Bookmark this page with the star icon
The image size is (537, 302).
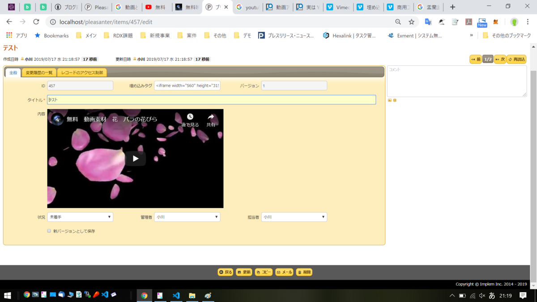411,22
